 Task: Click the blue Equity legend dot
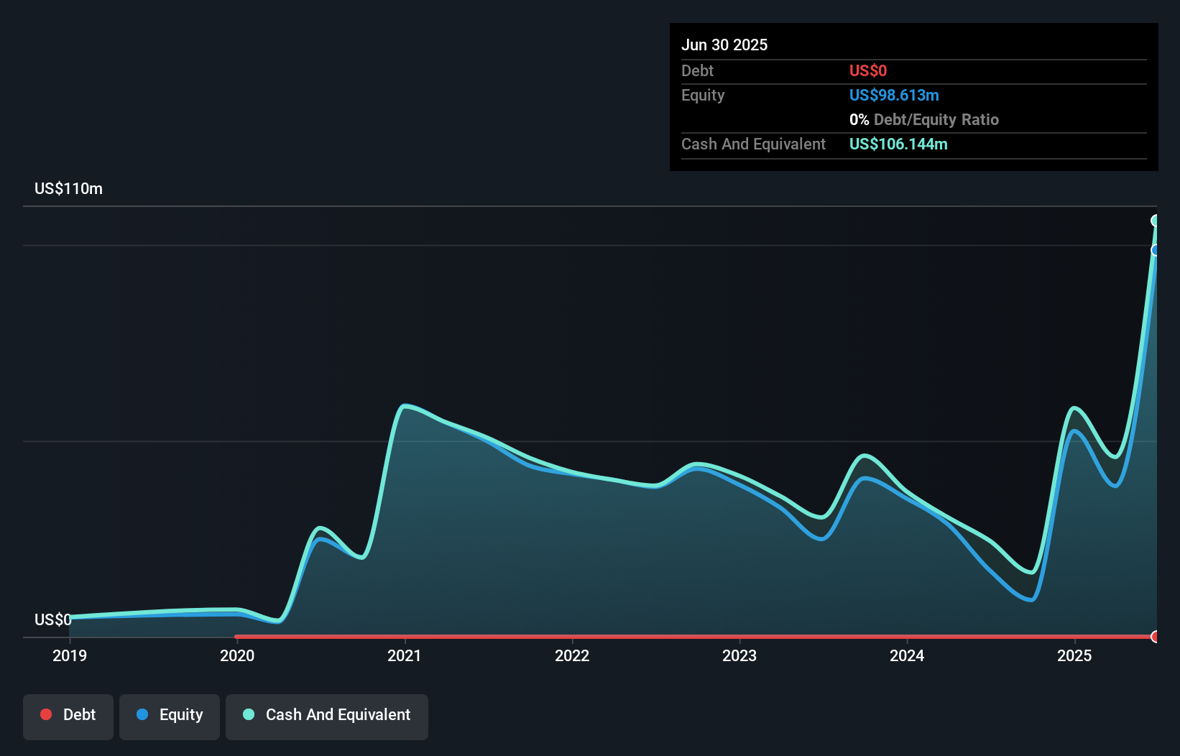click(144, 714)
